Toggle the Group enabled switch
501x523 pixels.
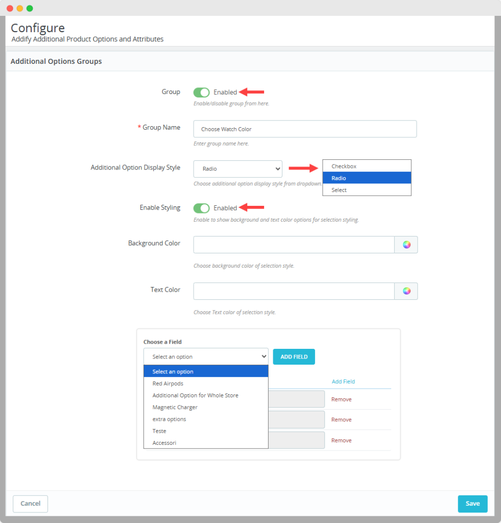pos(201,92)
